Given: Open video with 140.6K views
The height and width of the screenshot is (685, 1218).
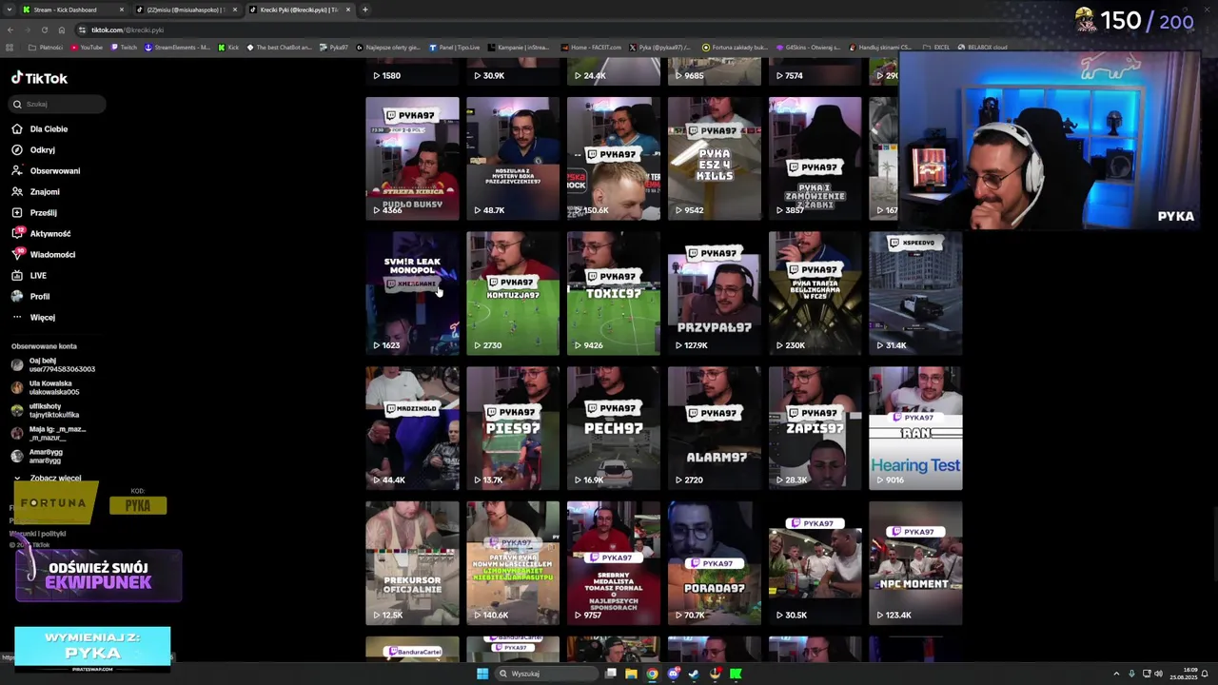Looking at the screenshot, I should point(513,563).
